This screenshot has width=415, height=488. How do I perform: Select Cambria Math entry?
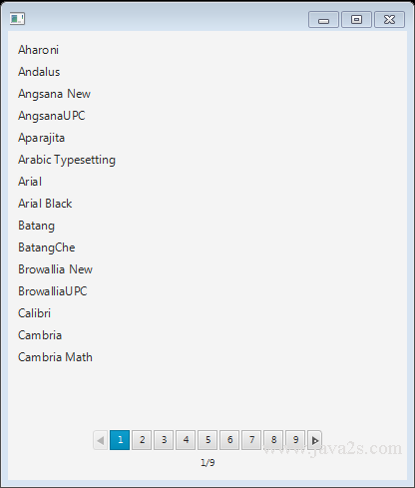coord(55,357)
